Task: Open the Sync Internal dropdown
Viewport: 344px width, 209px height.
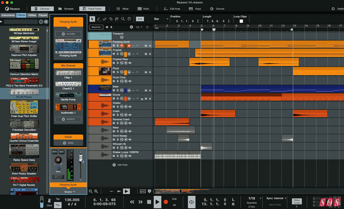Action: [276, 198]
